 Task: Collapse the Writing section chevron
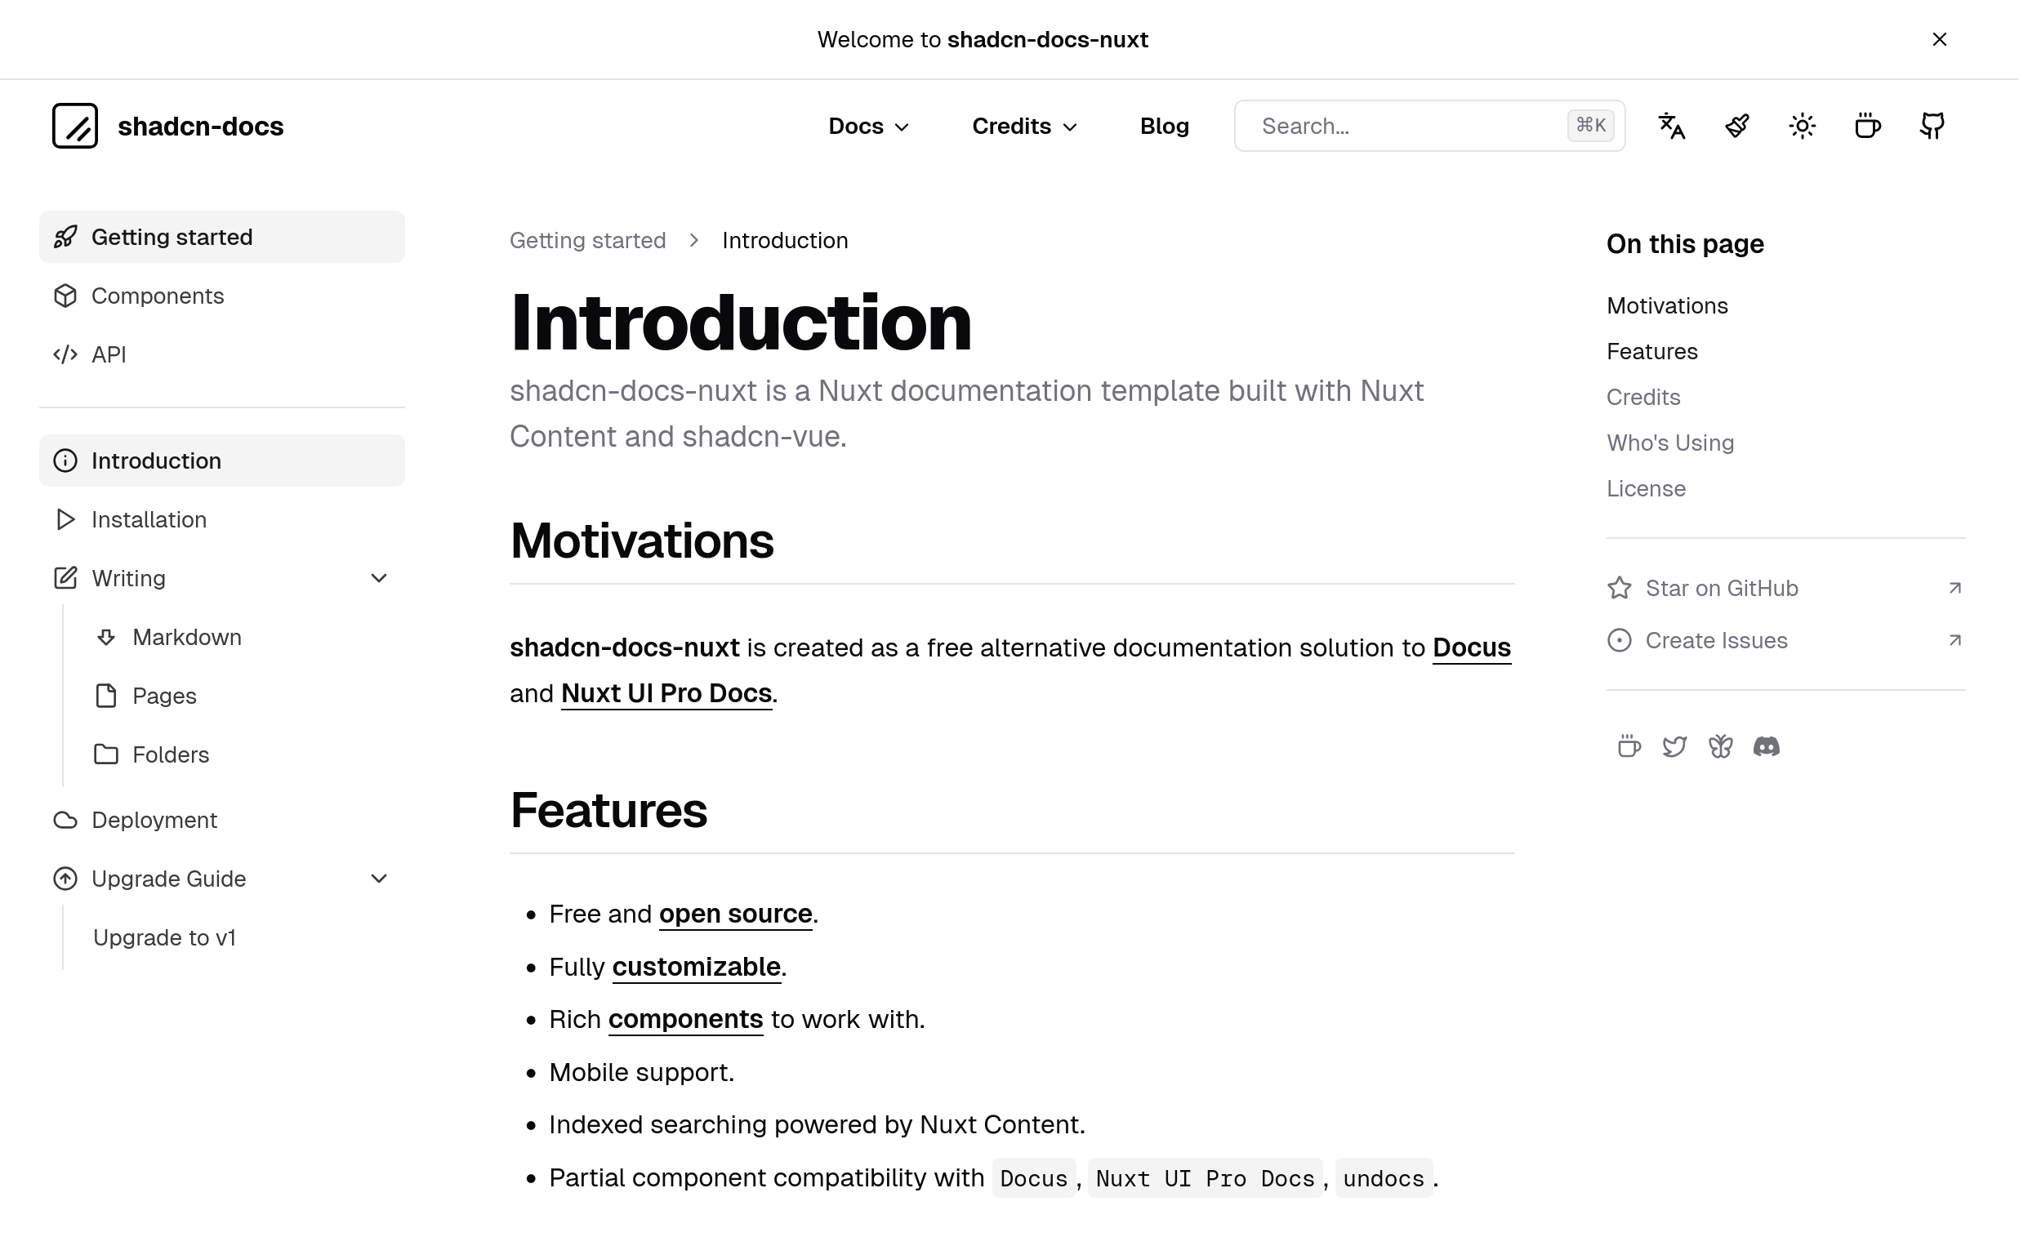click(x=379, y=578)
